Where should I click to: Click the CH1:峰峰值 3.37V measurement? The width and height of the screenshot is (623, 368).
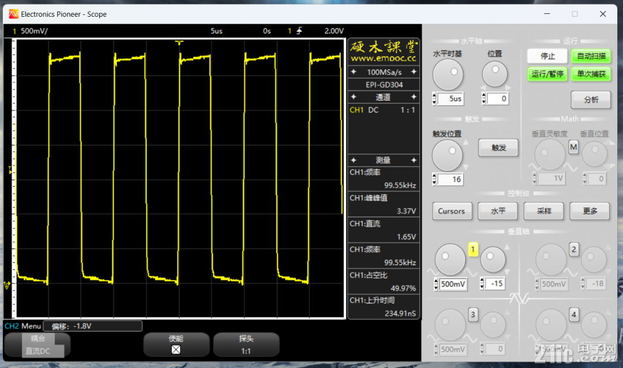click(383, 205)
